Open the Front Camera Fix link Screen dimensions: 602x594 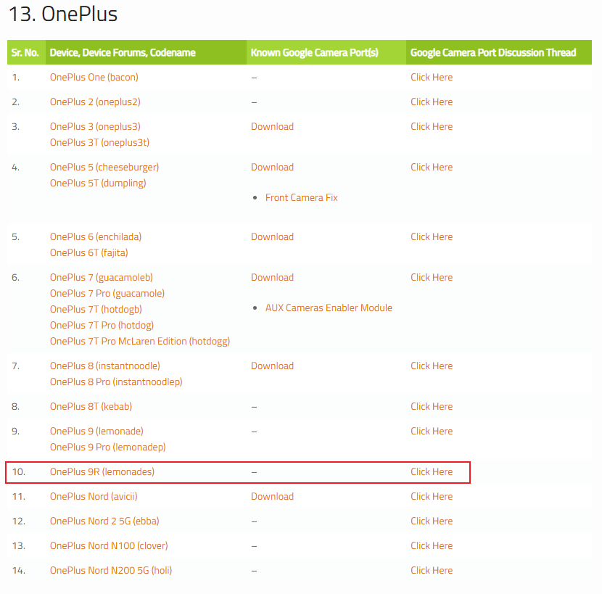pyautogui.click(x=302, y=198)
